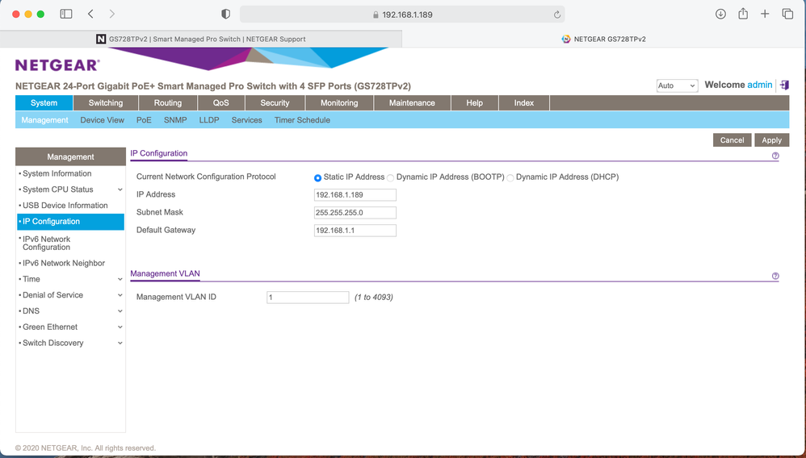Switch to NETGEAR Support browser tab

click(201, 39)
